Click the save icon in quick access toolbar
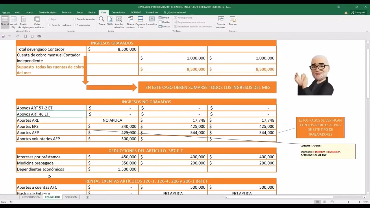This screenshot has width=370, height=208. pos(3,36)
